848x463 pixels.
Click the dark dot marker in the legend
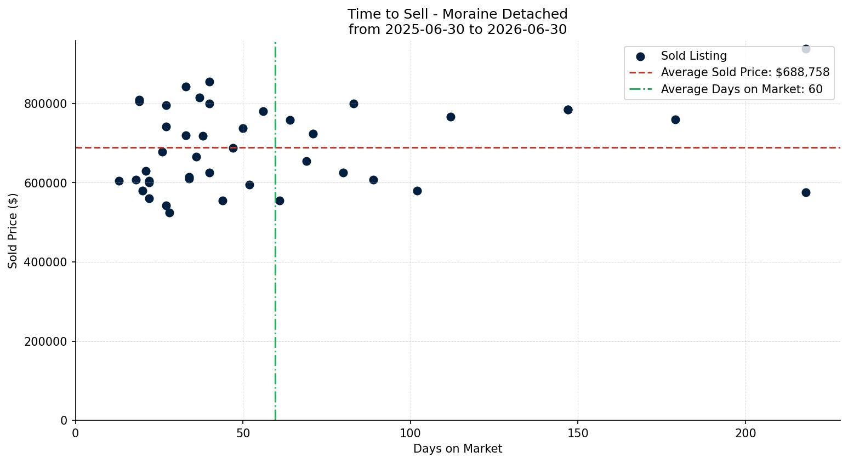coord(640,56)
